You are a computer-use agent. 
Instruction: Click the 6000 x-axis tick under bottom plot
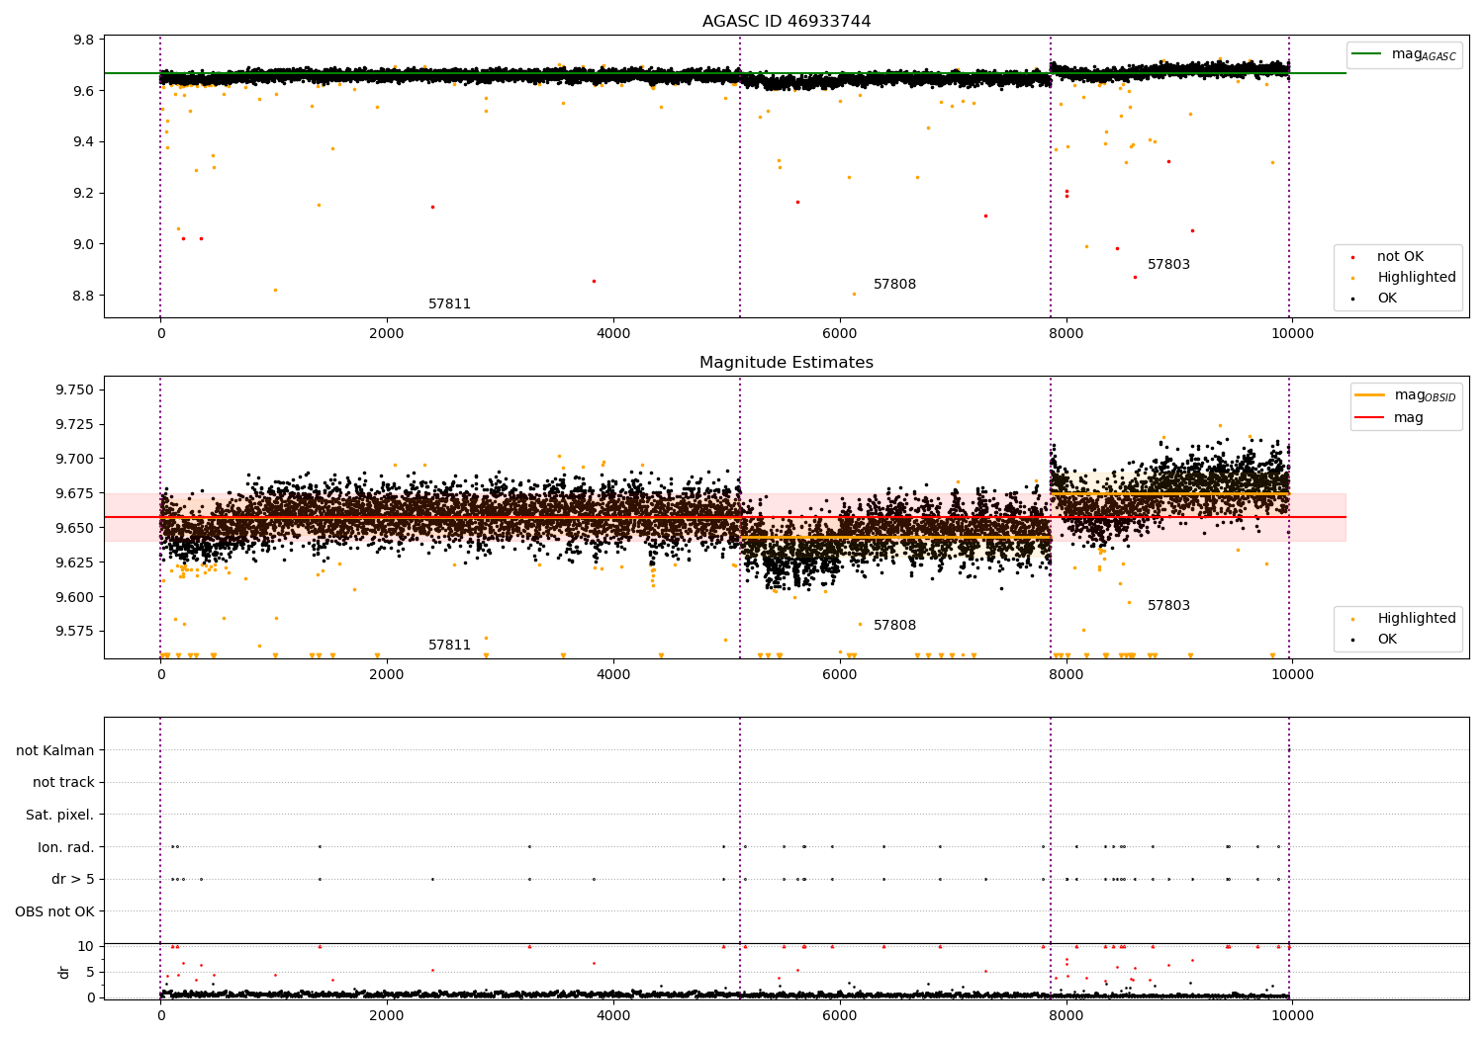pyautogui.click(x=839, y=1016)
